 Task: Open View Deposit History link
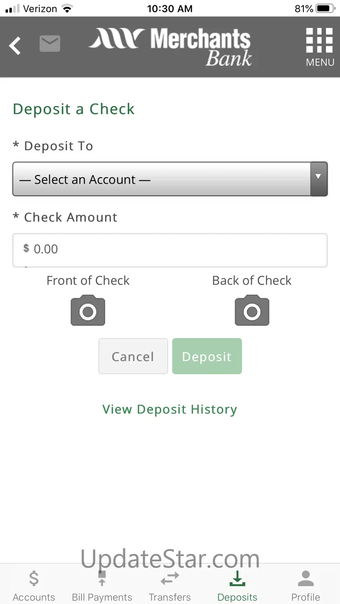pos(170,409)
